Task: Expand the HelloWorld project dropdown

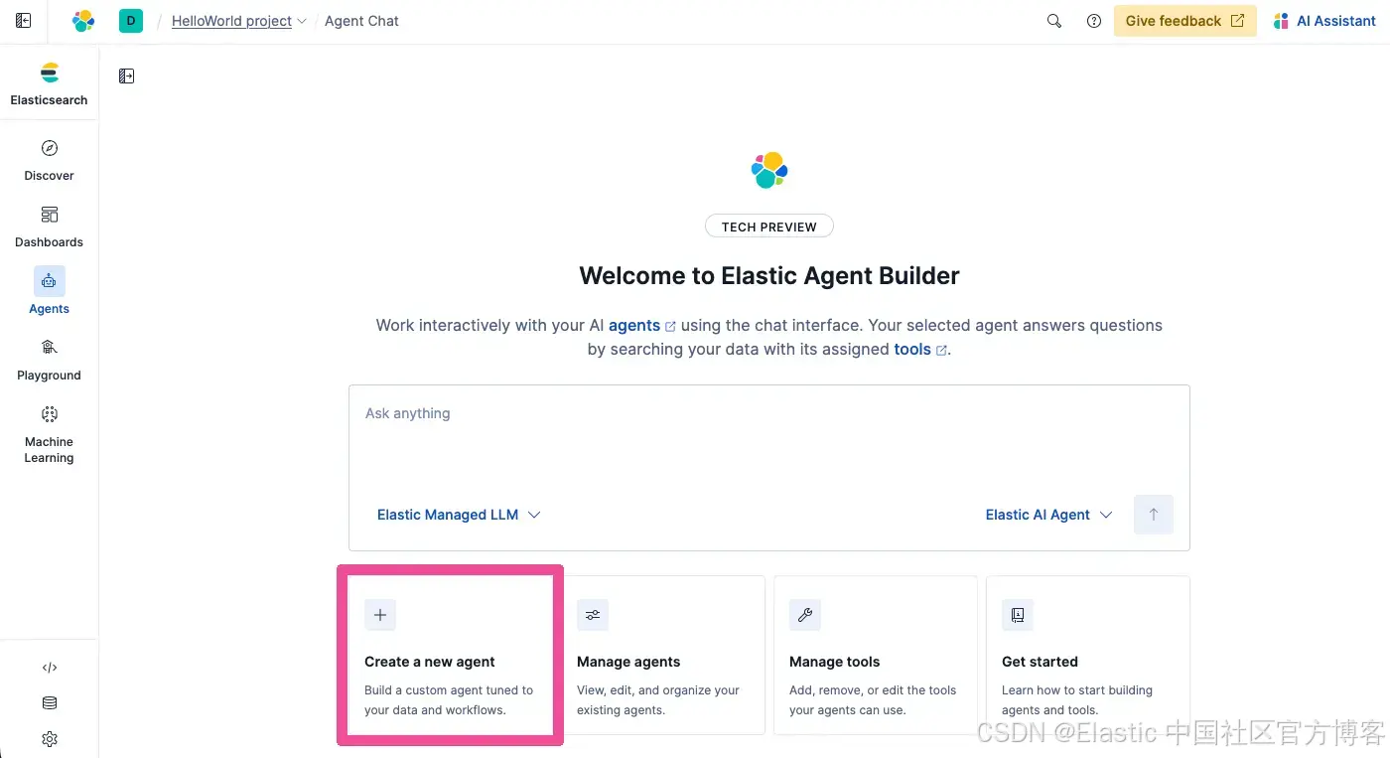Action: click(x=239, y=21)
